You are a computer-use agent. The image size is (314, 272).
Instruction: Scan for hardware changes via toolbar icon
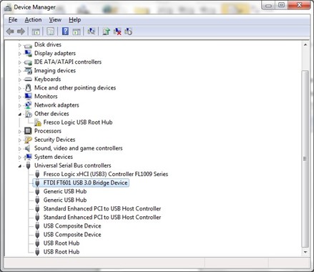tap(91, 31)
